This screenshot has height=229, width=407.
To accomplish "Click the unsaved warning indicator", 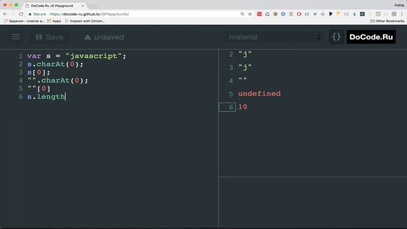I will coord(104,37).
